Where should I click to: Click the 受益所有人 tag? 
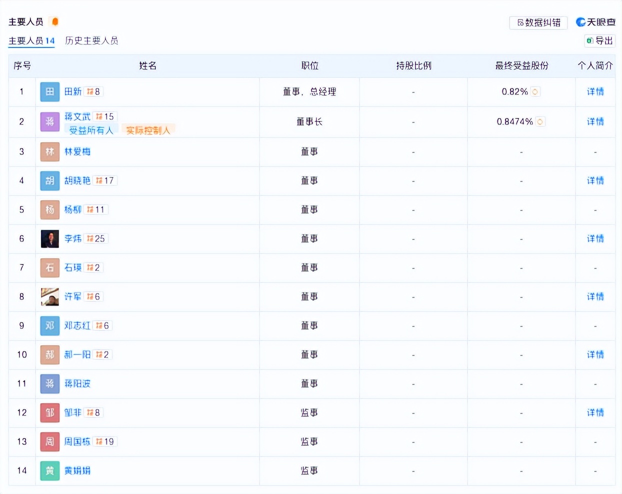(91, 130)
